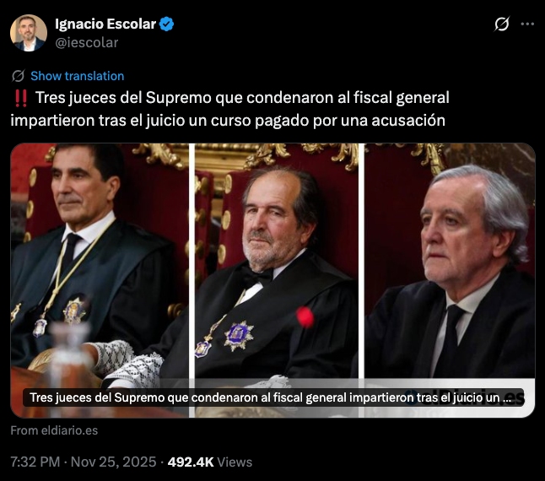
Task: Click the red double exclamation emoji
Action: [x=21, y=99]
